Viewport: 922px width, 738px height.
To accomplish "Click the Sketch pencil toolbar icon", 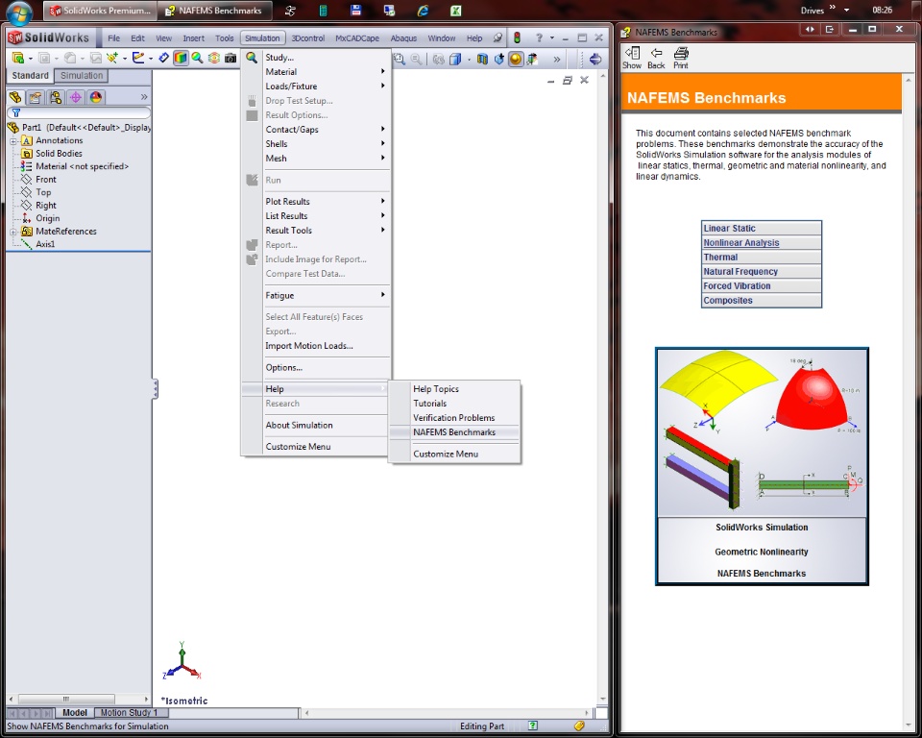I will pos(138,58).
